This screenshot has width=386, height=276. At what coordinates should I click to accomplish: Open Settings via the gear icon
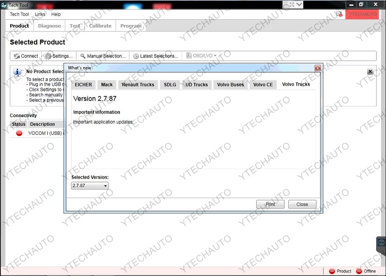point(48,56)
